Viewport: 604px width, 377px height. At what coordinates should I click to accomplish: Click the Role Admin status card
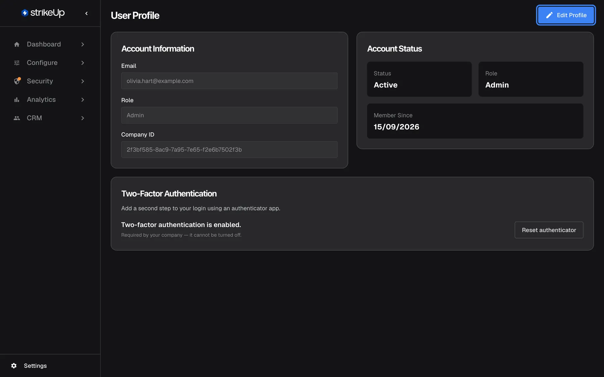[x=531, y=79]
